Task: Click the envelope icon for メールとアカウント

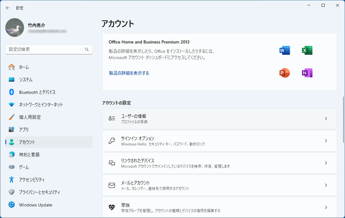Action: coord(112,185)
